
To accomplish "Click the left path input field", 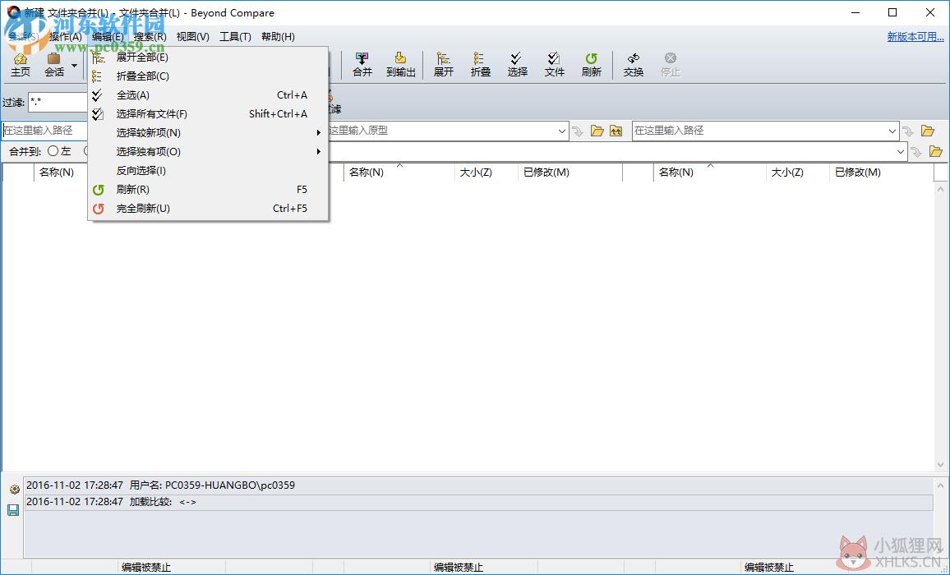I will pos(45,131).
